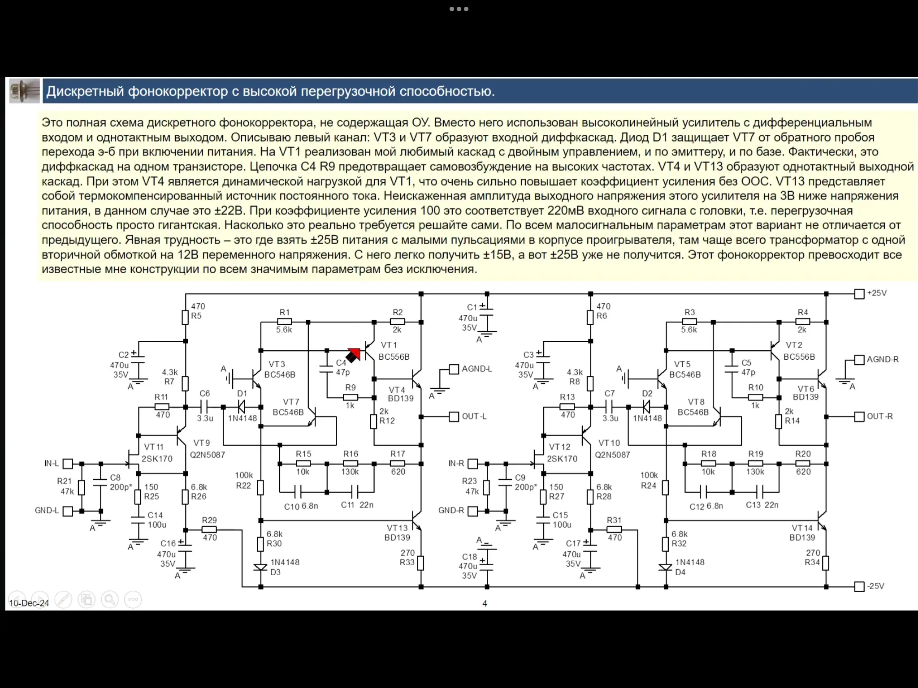
Task: Activate the zoom magnifier tool
Action: point(110,599)
